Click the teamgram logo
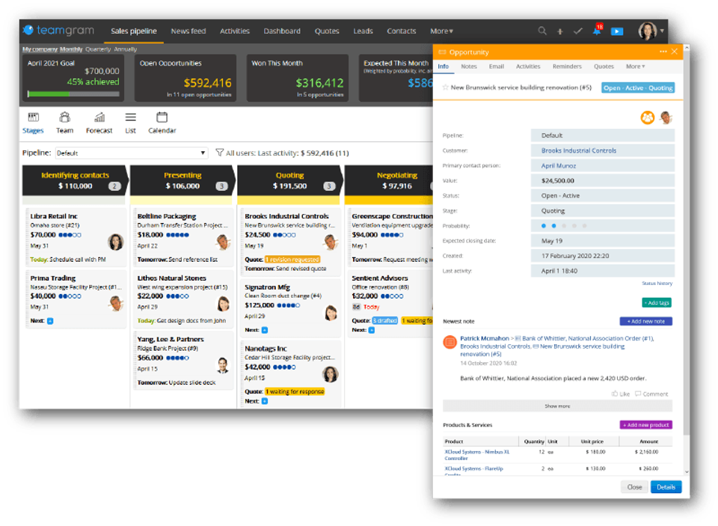This screenshot has width=718, height=526. click(x=58, y=30)
